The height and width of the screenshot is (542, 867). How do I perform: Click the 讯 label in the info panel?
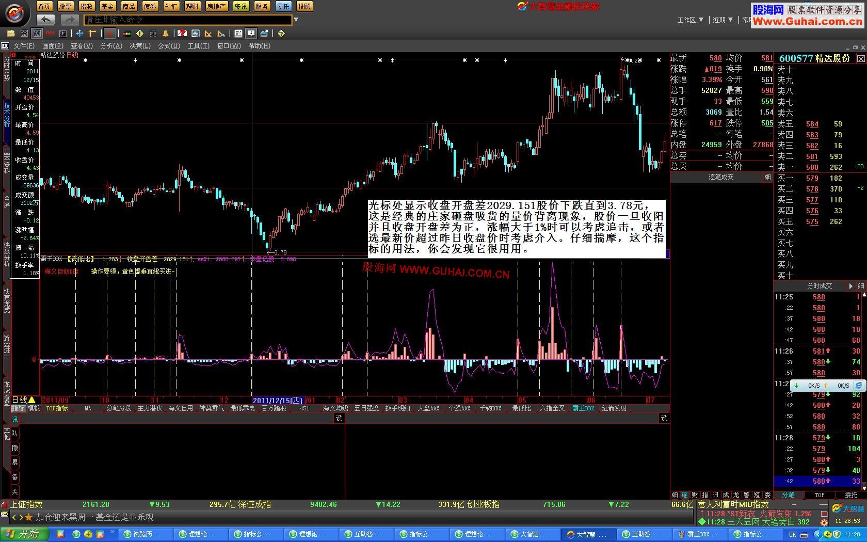tap(14, 419)
